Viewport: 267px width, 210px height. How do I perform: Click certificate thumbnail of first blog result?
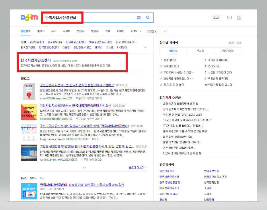(x=29, y=92)
